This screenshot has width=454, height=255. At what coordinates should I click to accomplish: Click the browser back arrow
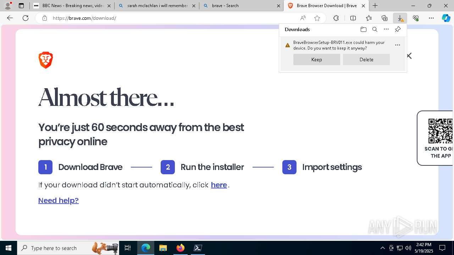click(x=10, y=18)
